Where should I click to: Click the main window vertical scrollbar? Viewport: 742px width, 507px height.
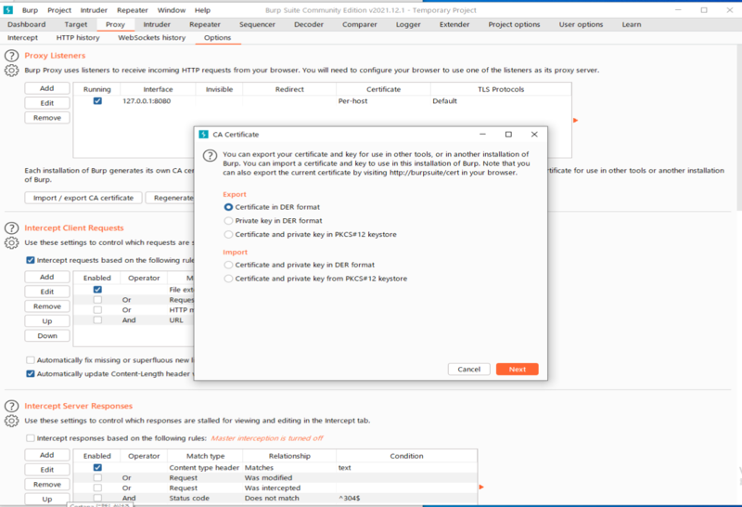pos(739,128)
